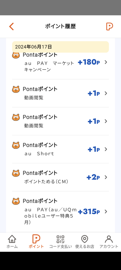
Task: Open the first 動画閲覧 history entry
Action: 60,93
